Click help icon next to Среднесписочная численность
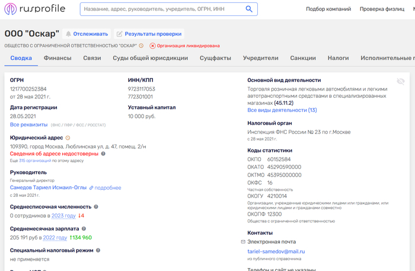This screenshot has width=415, height=271. 96,207
